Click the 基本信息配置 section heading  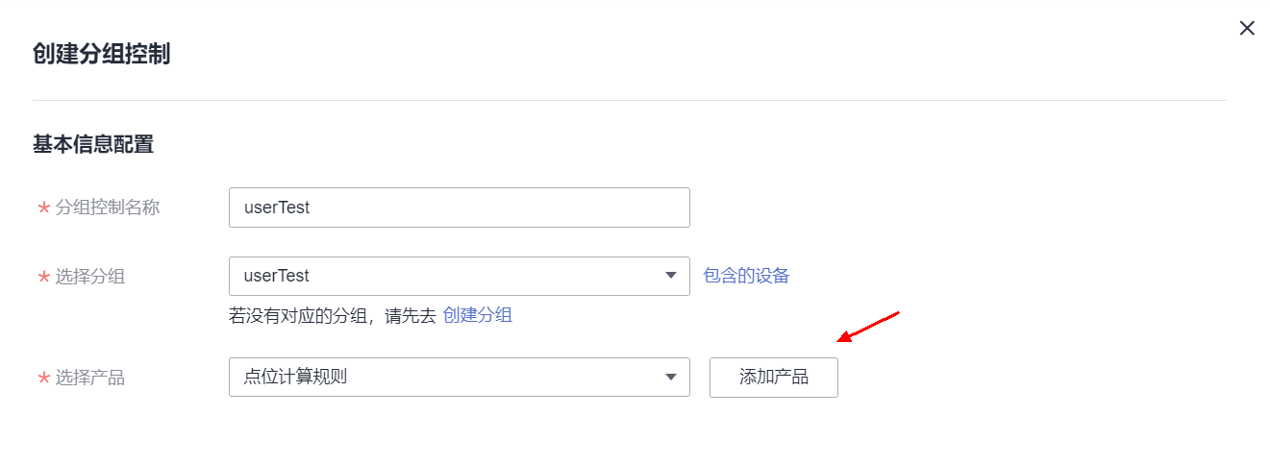[93, 144]
